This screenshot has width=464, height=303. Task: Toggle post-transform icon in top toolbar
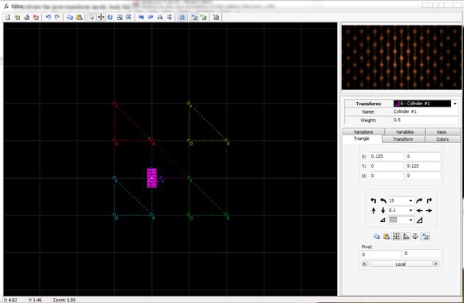tap(194, 17)
